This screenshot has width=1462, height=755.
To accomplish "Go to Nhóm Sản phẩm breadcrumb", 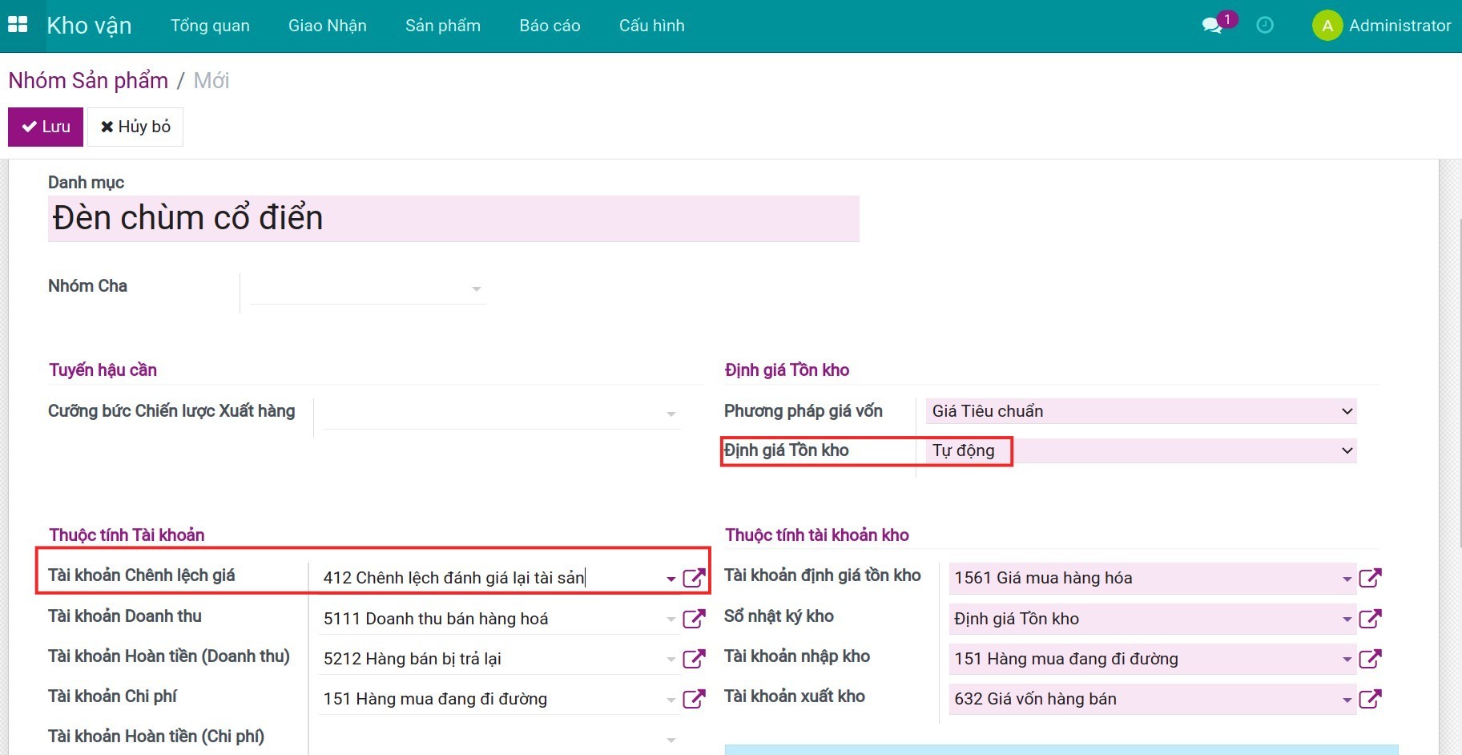I will click(x=88, y=81).
